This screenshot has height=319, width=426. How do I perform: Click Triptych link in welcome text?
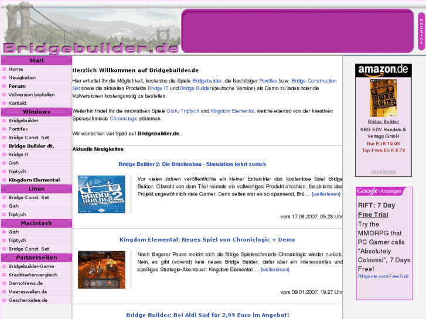pos(190,111)
